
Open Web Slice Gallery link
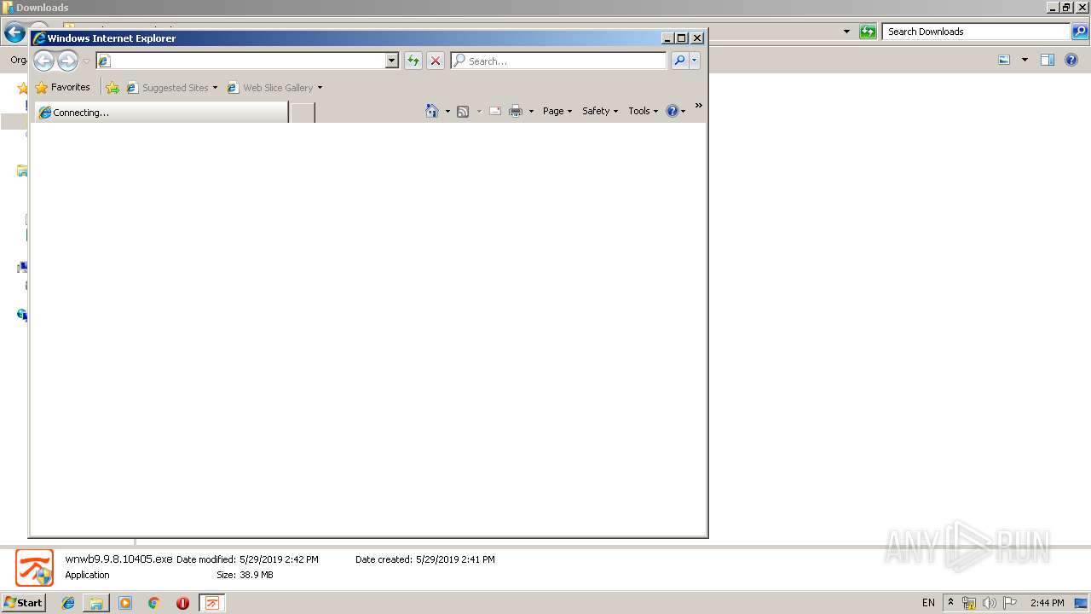pos(274,87)
